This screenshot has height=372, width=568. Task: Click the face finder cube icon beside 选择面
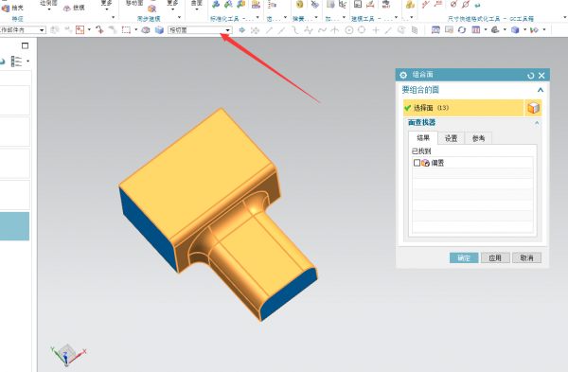(533, 108)
